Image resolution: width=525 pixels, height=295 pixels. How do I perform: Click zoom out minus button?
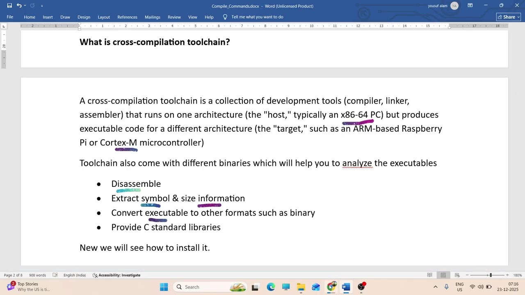tap(467, 275)
